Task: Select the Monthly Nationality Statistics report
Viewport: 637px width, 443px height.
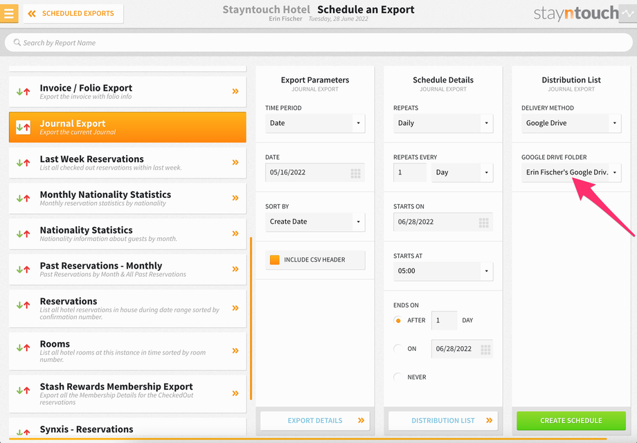Action: [127, 198]
